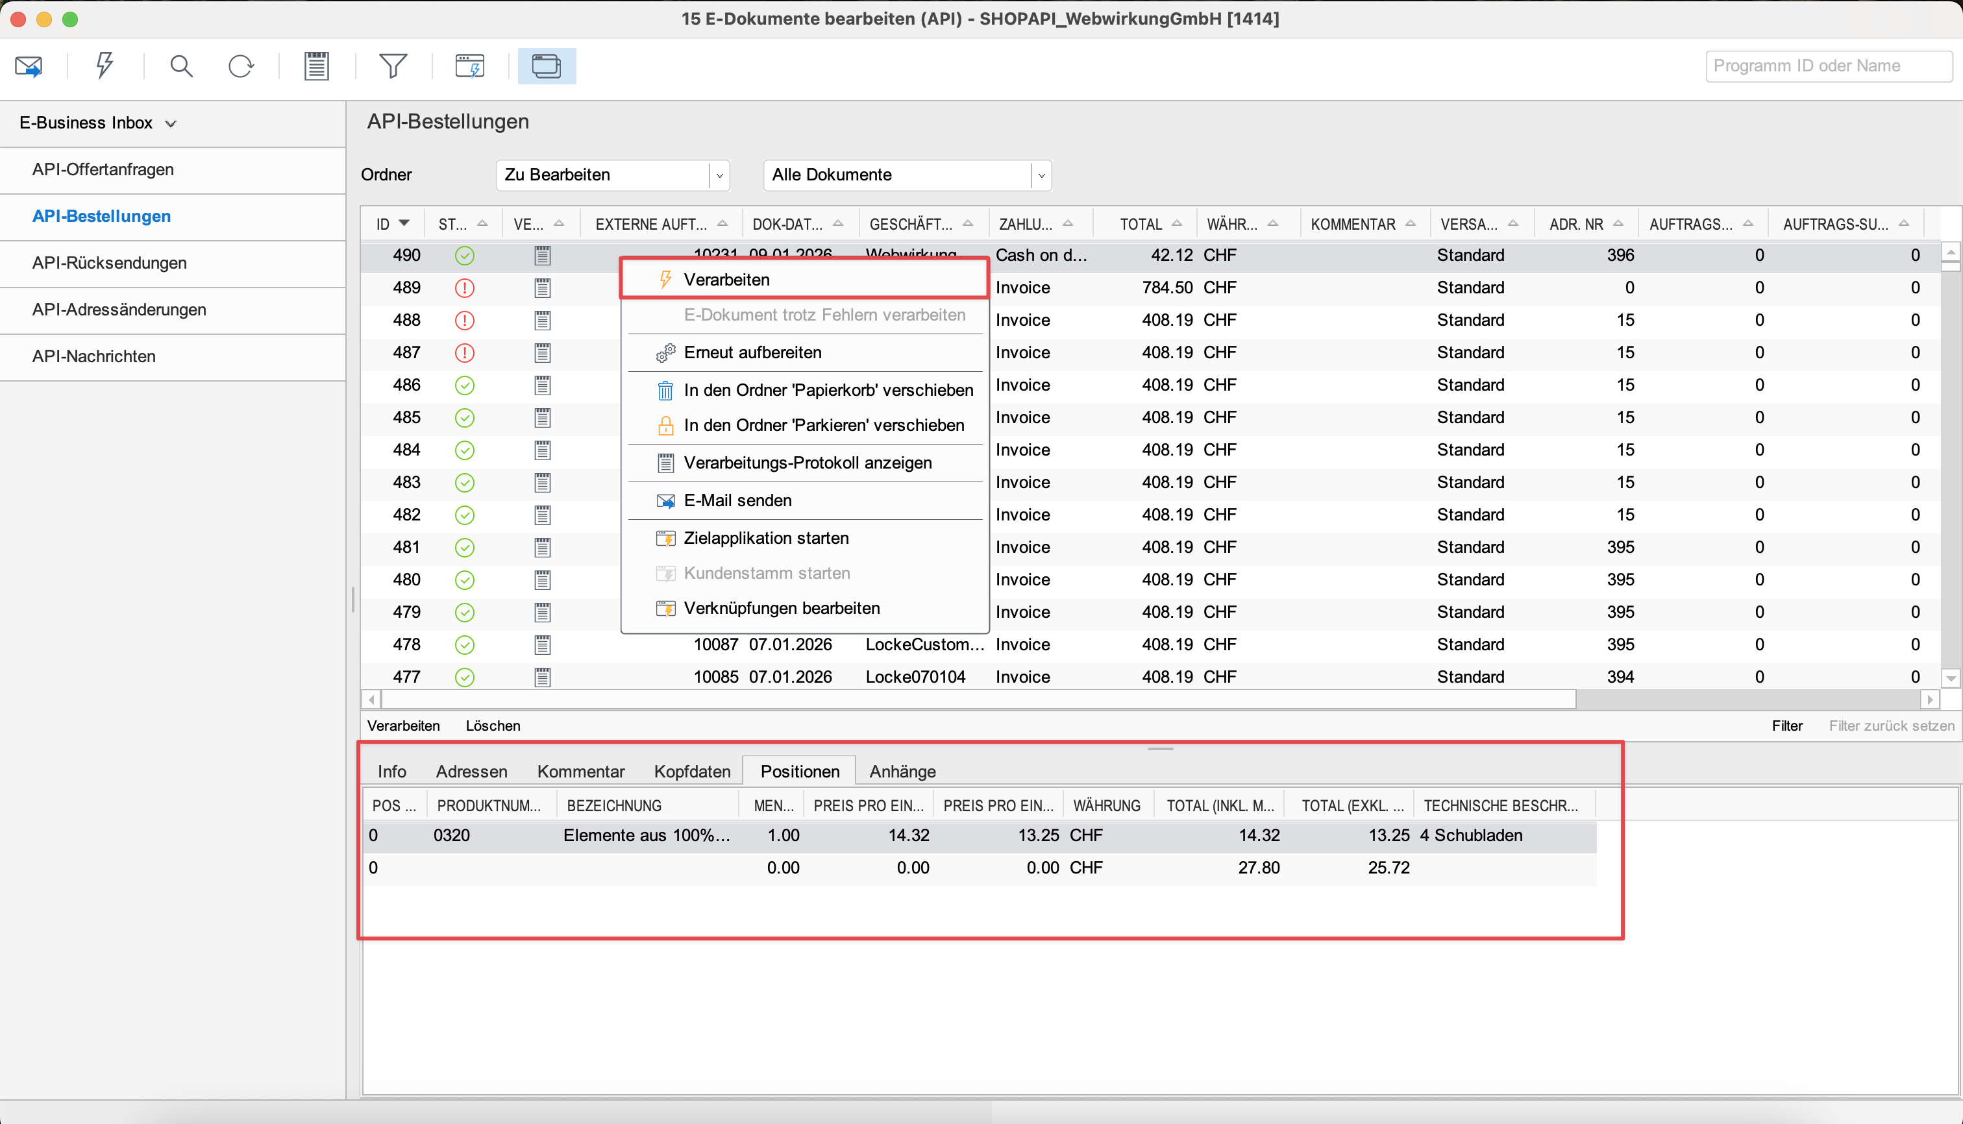
Task: Click the funnel filter toolbar icon
Action: point(393,66)
